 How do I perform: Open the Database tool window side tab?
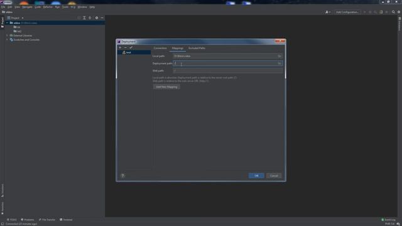coord(399,24)
